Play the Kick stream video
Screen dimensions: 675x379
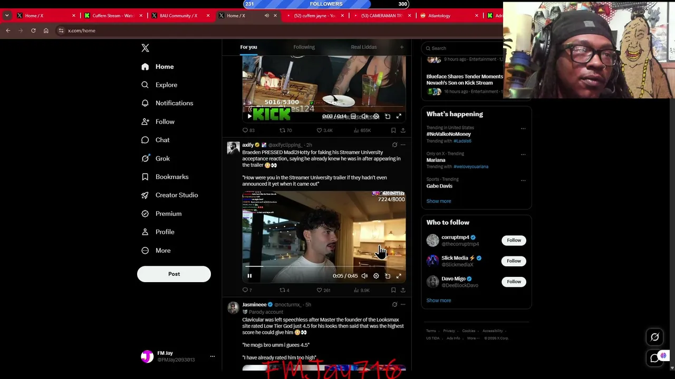point(249,116)
